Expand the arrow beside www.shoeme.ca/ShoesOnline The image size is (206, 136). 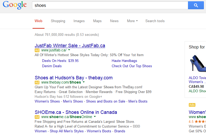pyautogui.click(x=95, y=117)
